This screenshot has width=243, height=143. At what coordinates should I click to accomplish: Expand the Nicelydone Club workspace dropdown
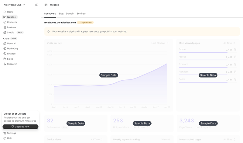(x=14, y=5)
